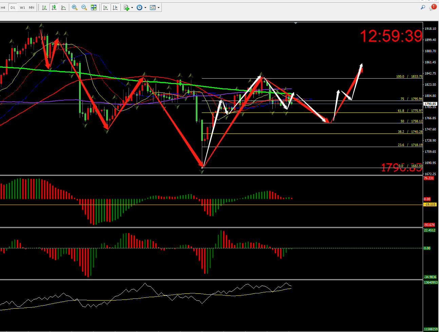The height and width of the screenshot is (332, 439).
Task: Expand the periodicity dropdown arrow
Action: (x=145, y=7)
